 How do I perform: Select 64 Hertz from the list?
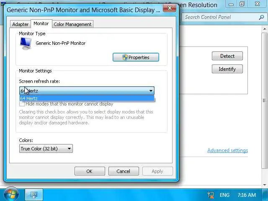pos(87,98)
